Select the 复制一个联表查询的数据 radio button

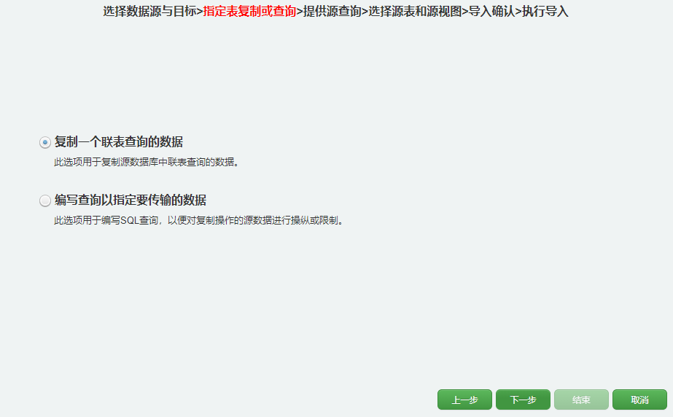45,142
